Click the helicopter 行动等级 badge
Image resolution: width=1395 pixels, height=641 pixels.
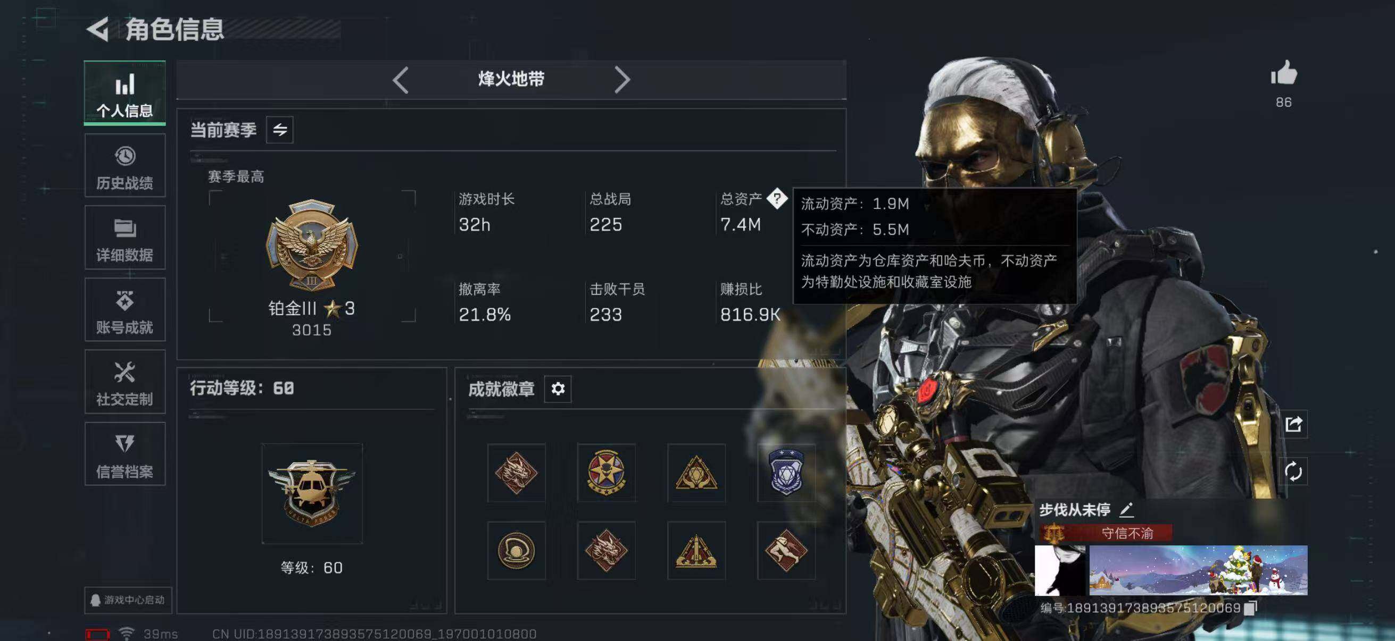[x=312, y=493]
